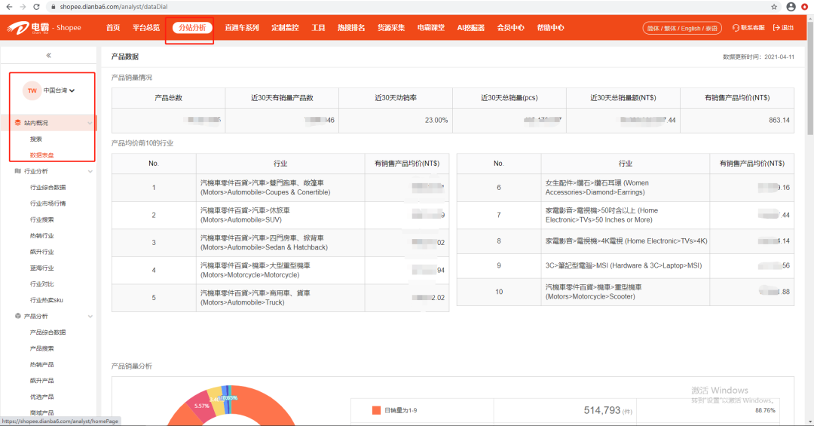
Task: Click the 联系客服 headset icon
Action: coord(736,28)
